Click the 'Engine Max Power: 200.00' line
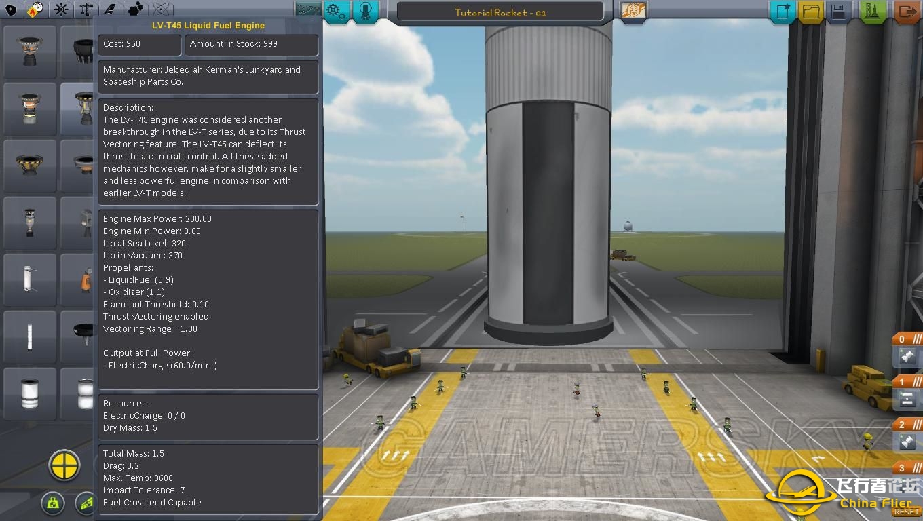The height and width of the screenshot is (521, 923). 157,218
